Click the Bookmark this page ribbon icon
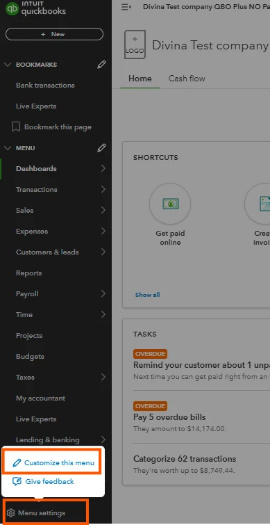Viewport: 270px width, 525px height. (16, 127)
